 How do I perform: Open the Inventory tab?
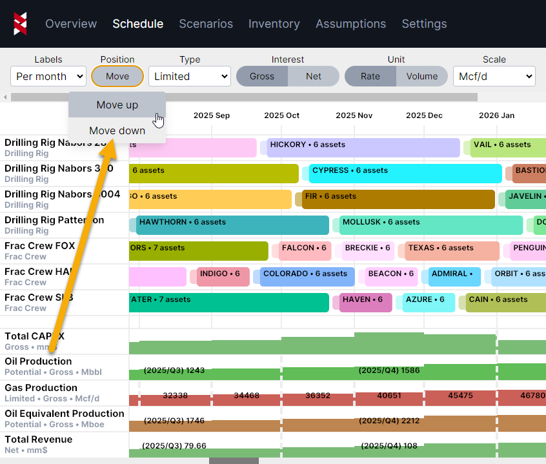tap(274, 24)
